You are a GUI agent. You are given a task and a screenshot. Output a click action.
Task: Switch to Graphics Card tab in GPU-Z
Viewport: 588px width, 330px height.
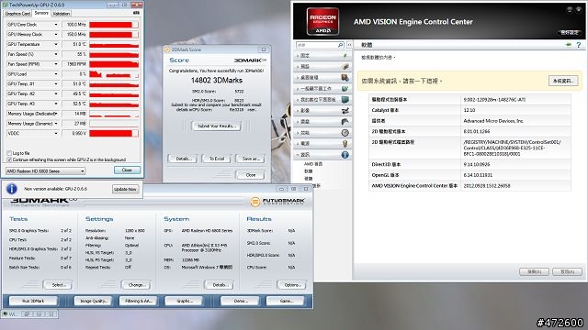coord(17,14)
